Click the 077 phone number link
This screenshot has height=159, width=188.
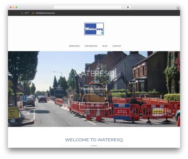pyautogui.click(x=27, y=13)
